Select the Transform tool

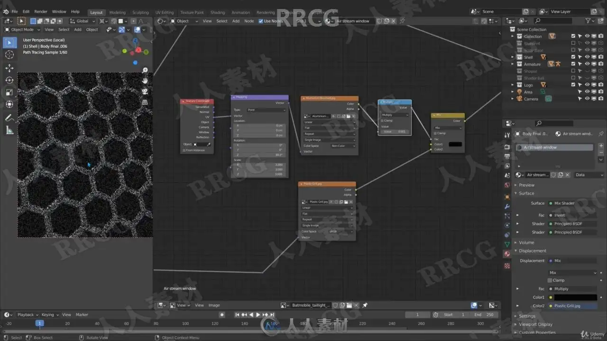pyautogui.click(x=9, y=104)
